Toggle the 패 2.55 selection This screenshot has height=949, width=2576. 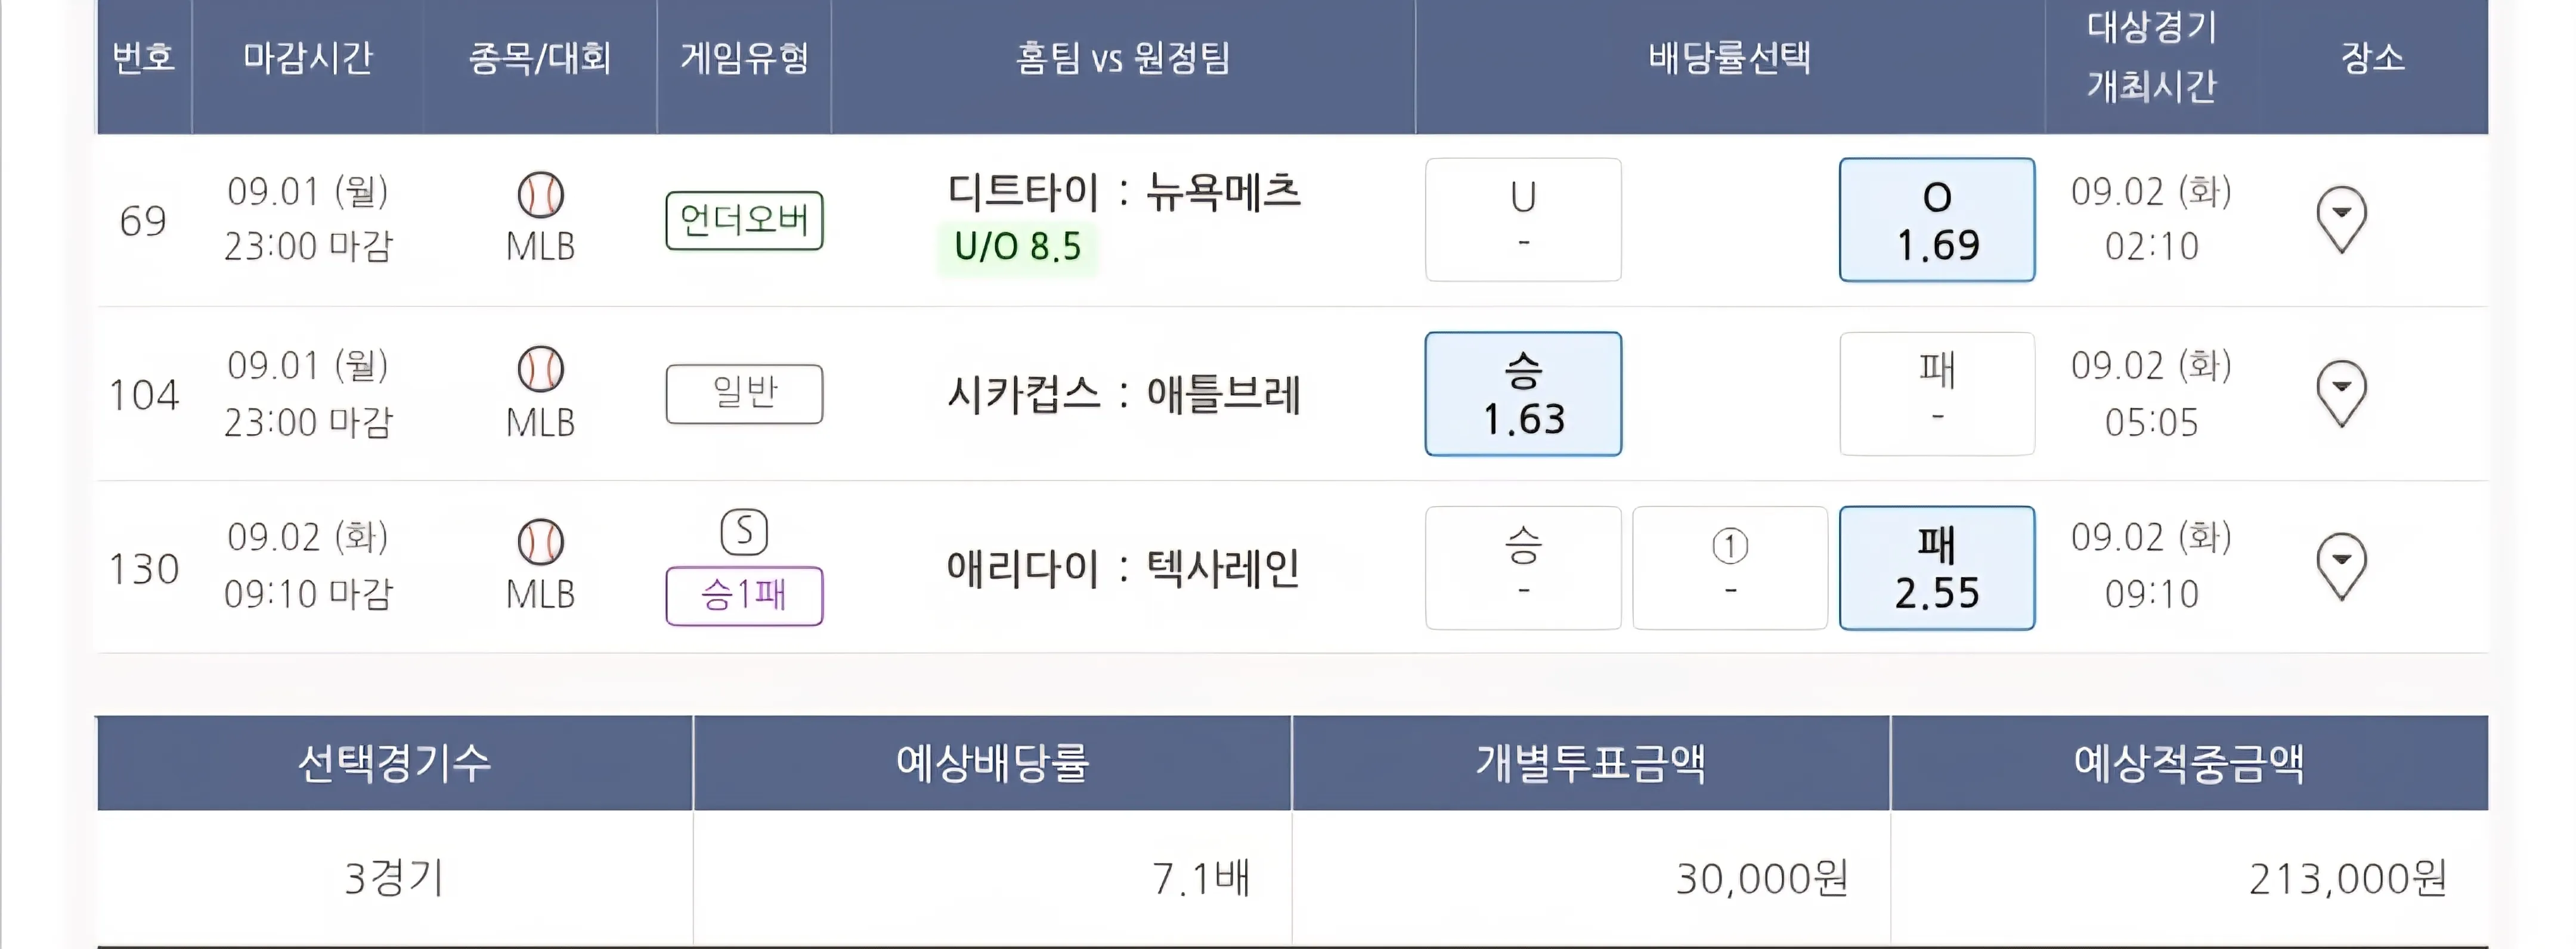(x=1936, y=567)
